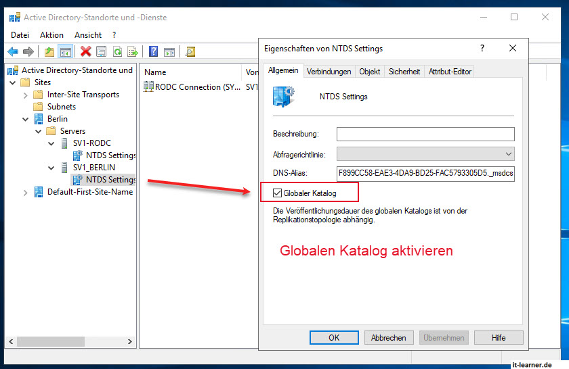Click the Up one level folder icon
Image resolution: width=569 pixels, height=369 pixels.
point(49,52)
